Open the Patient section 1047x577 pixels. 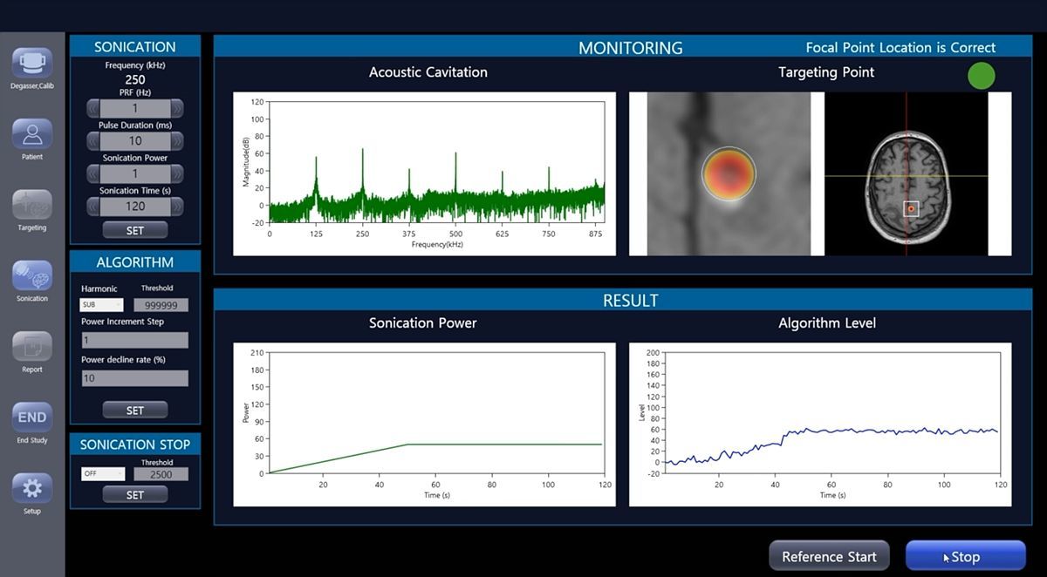(x=32, y=134)
